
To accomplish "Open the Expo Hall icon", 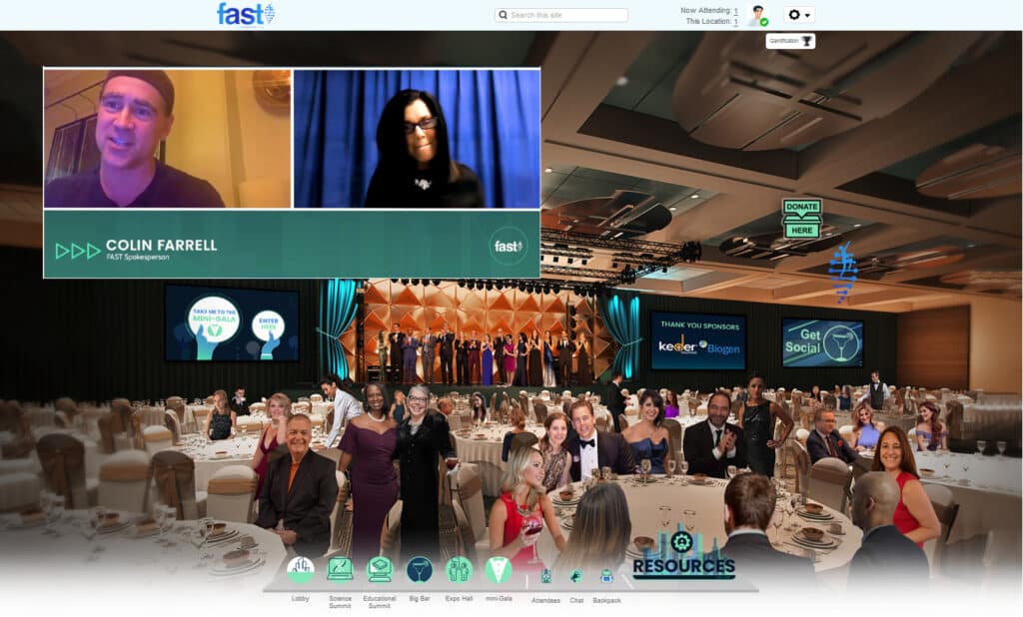I will point(459,569).
